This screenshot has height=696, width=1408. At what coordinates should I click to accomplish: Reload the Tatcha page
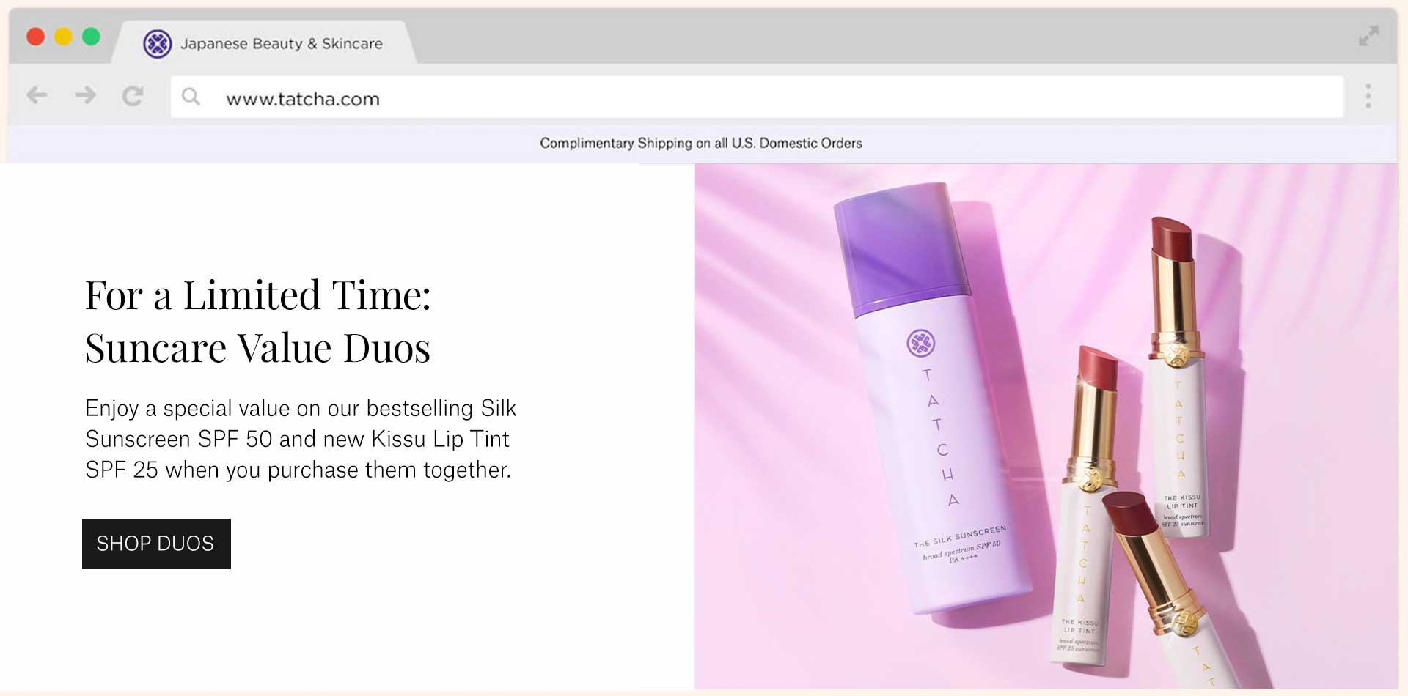click(133, 96)
